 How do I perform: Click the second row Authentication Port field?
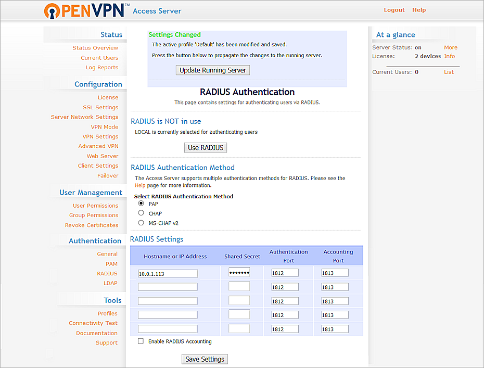click(x=285, y=287)
